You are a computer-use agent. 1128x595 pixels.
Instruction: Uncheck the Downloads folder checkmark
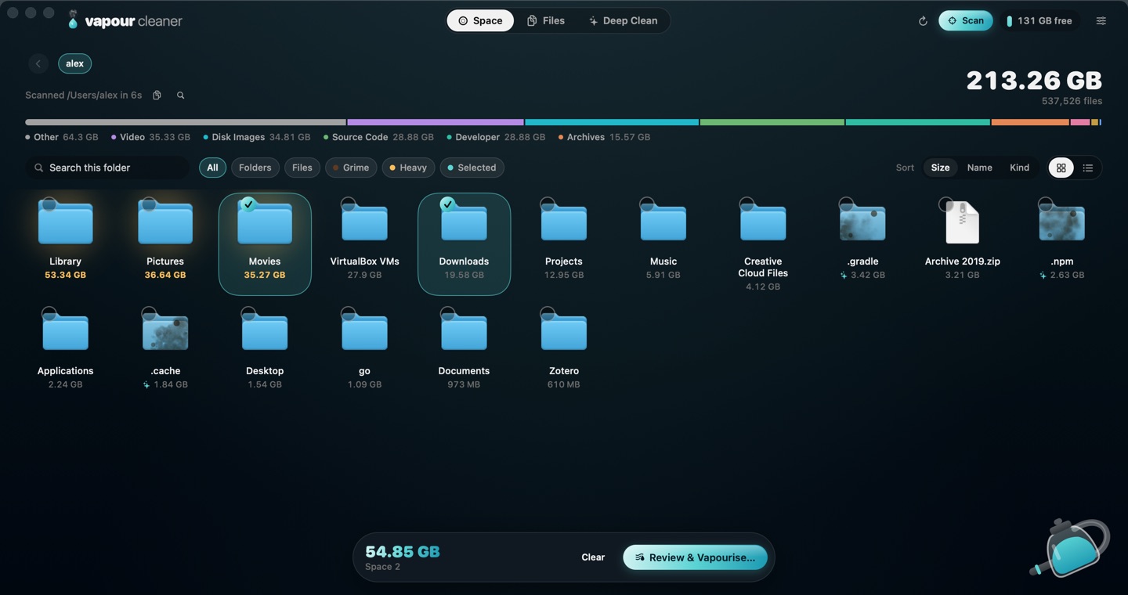447,204
